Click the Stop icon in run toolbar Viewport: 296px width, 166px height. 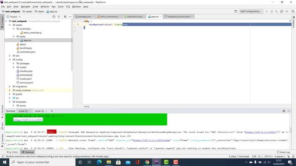(287, 12)
